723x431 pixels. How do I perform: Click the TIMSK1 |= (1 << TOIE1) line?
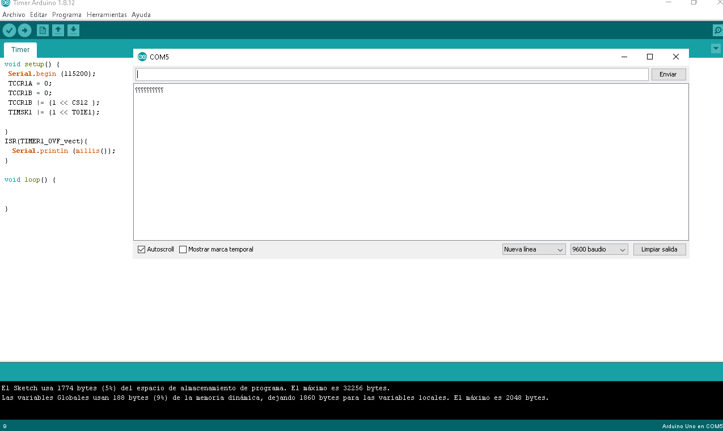click(x=54, y=112)
